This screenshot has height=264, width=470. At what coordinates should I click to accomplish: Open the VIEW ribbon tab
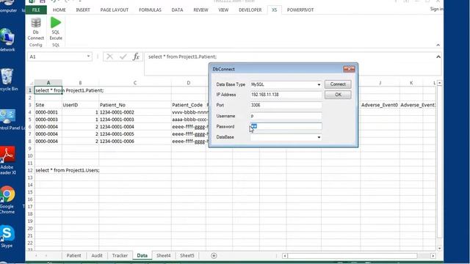tap(223, 10)
